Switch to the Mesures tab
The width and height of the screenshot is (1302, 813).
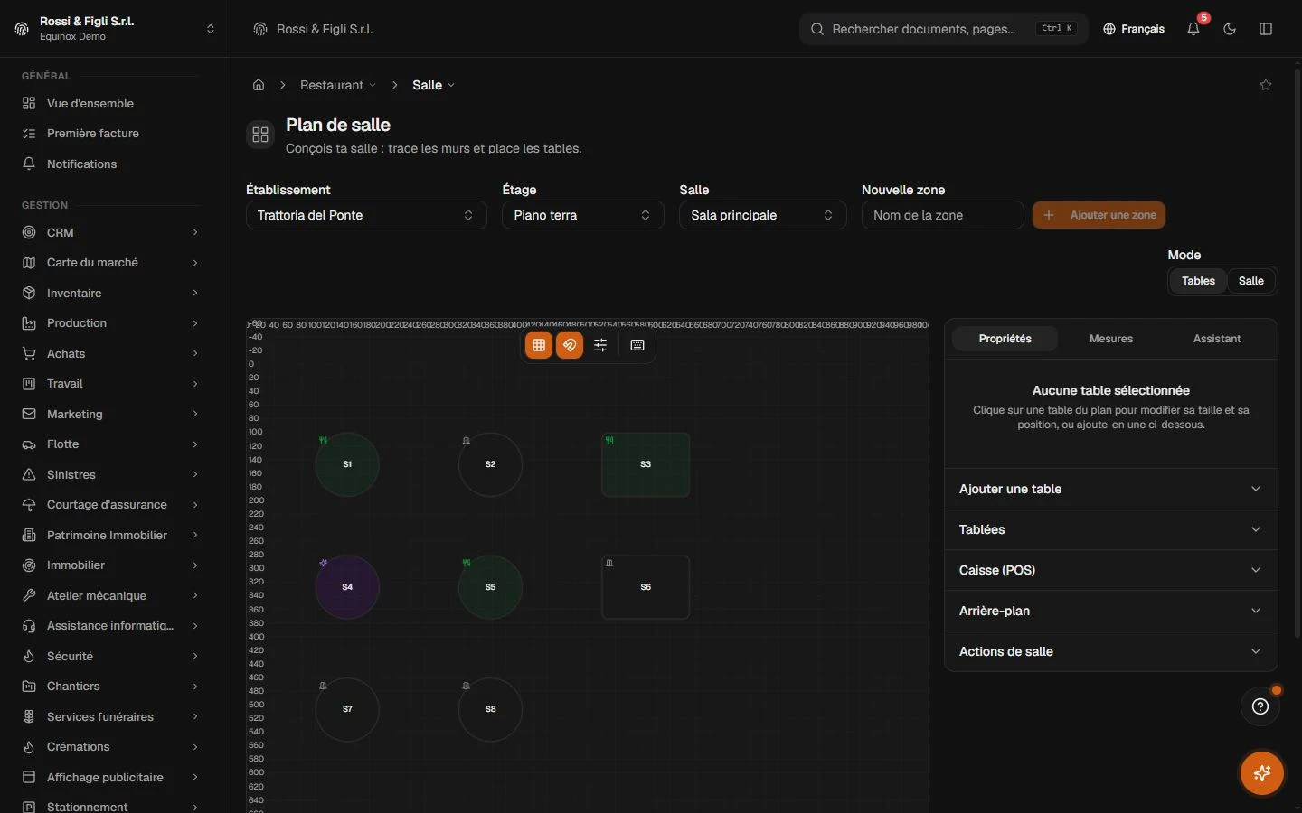[1111, 339]
